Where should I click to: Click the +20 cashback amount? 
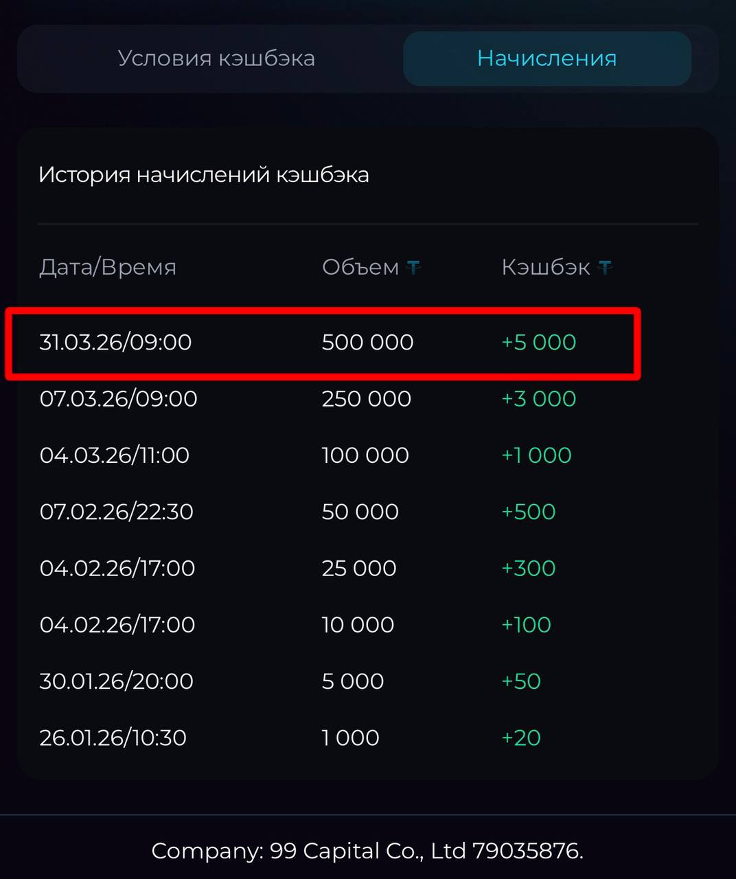tap(521, 738)
